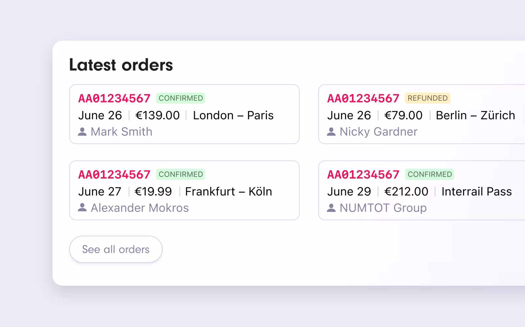Open the Frankfurt–Köln order number
525x327 pixels.
click(x=114, y=174)
